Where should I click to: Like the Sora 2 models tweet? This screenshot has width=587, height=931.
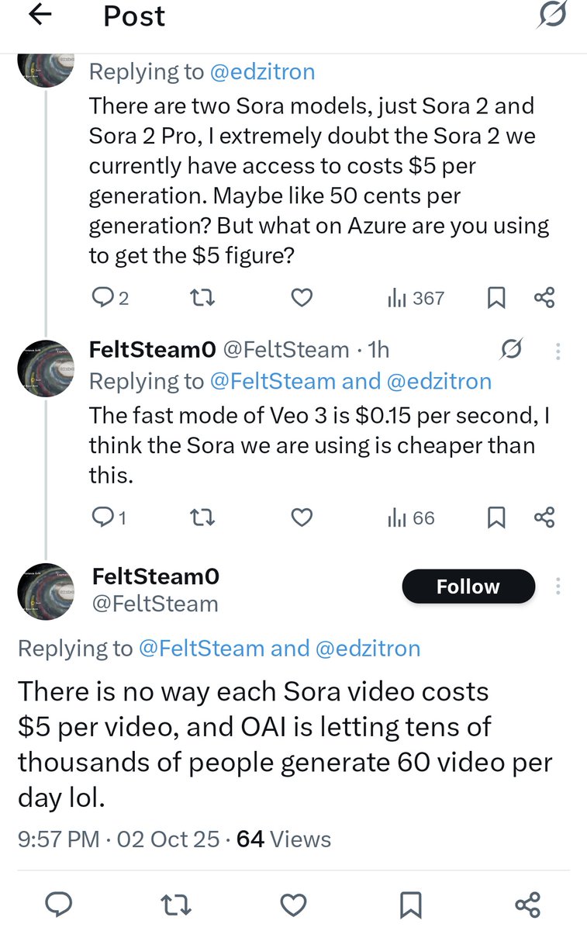302,297
